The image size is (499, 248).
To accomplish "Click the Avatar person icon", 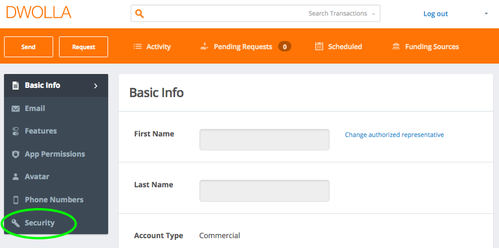I will 16,177.
